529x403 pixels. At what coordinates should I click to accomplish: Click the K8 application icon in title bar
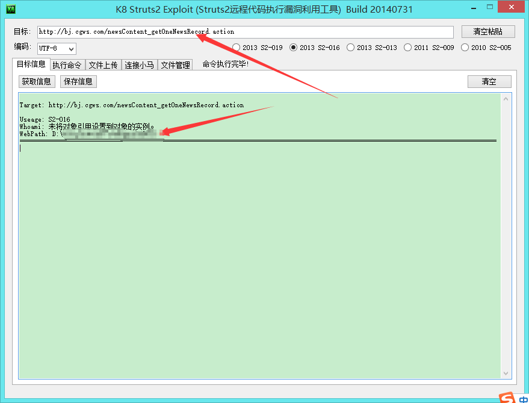point(11,9)
